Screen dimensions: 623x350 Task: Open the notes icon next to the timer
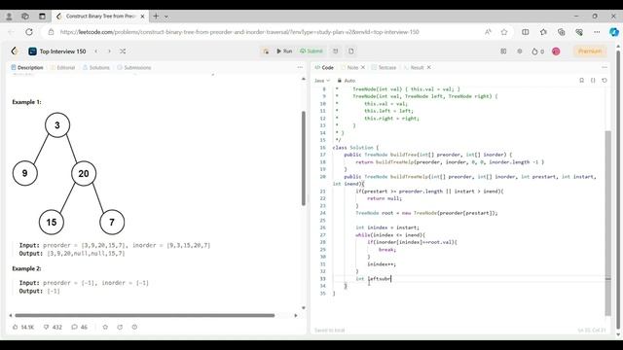click(351, 52)
